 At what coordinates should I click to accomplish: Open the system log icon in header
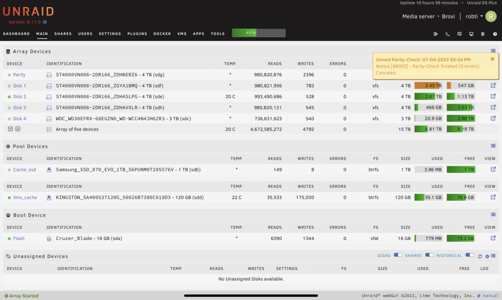point(483,34)
